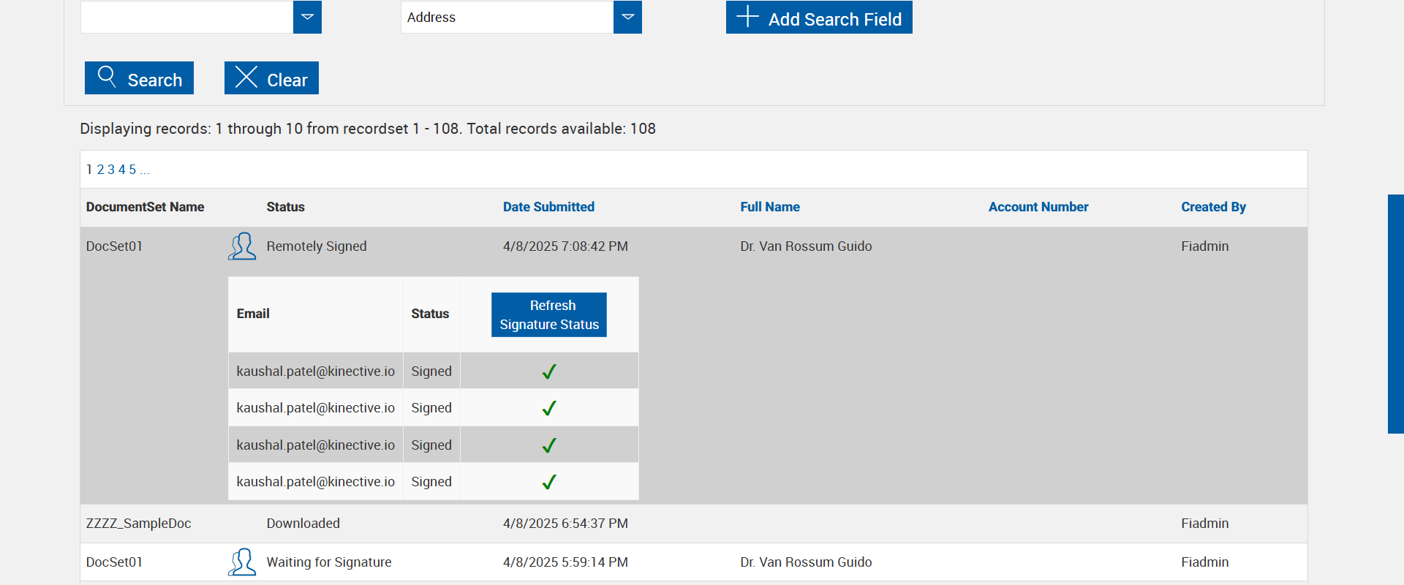The height and width of the screenshot is (585, 1404).
Task: Sort by Account Number column header
Action: (1038, 207)
